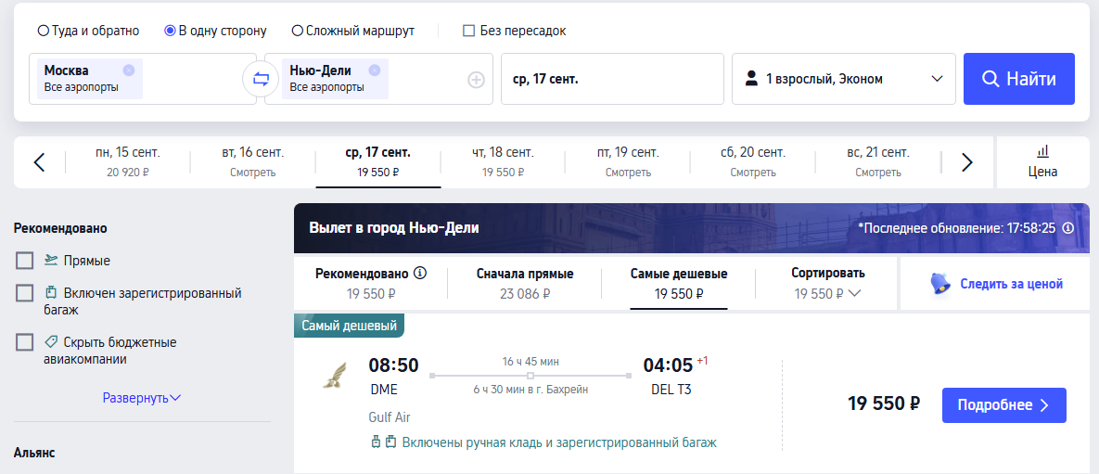Swap origin and destination cities icon
The width and height of the screenshot is (1099, 474).
point(261,79)
